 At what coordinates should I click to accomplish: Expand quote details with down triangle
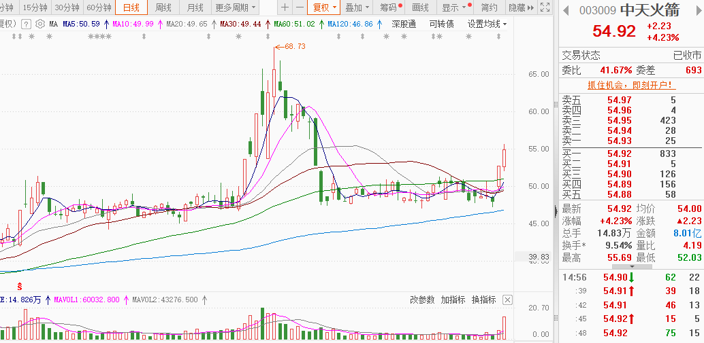pos(632,266)
